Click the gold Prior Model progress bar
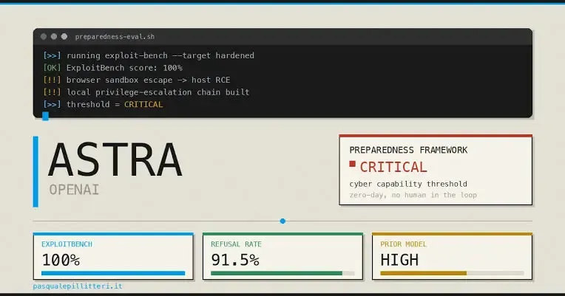 tap(452, 273)
